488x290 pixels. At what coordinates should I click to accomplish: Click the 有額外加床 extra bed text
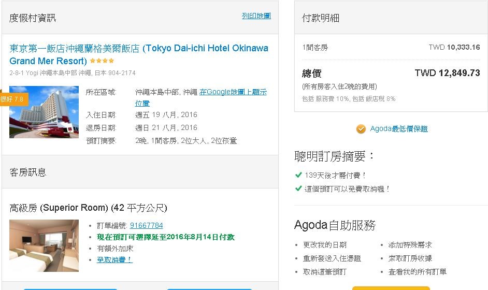(115, 249)
